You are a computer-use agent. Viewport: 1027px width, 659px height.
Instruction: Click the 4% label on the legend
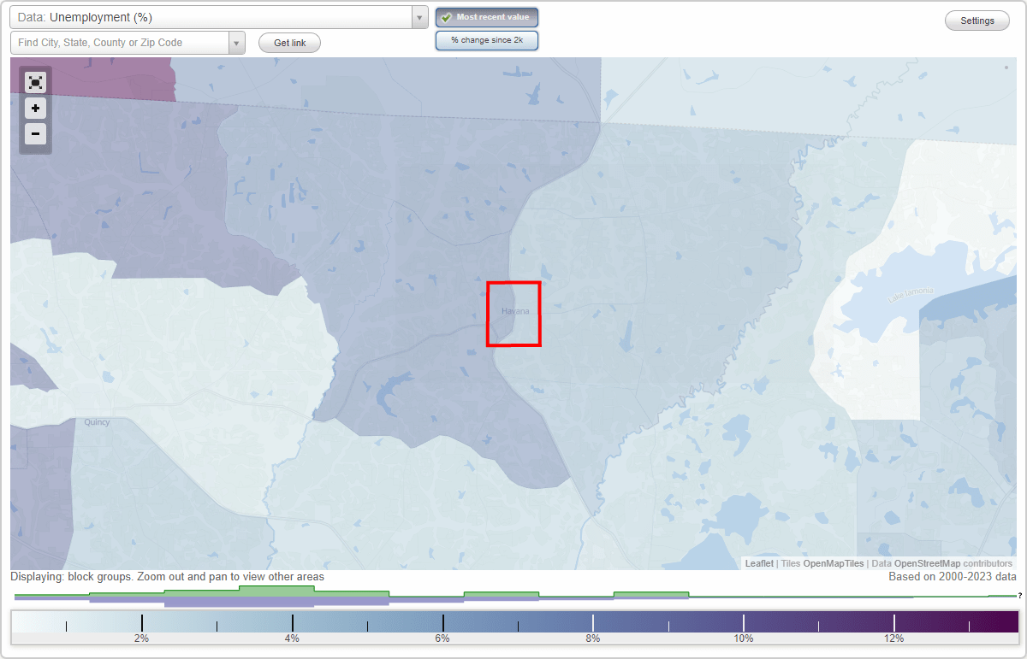pyautogui.click(x=292, y=638)
